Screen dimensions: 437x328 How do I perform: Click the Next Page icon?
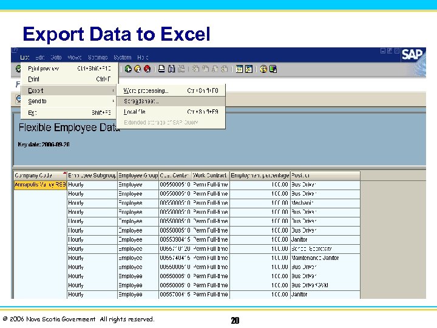pos(215,69)
